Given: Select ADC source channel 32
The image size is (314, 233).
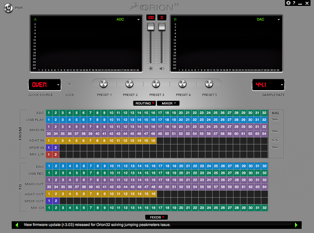Looking at the screenshot, I should pos(264,113).
